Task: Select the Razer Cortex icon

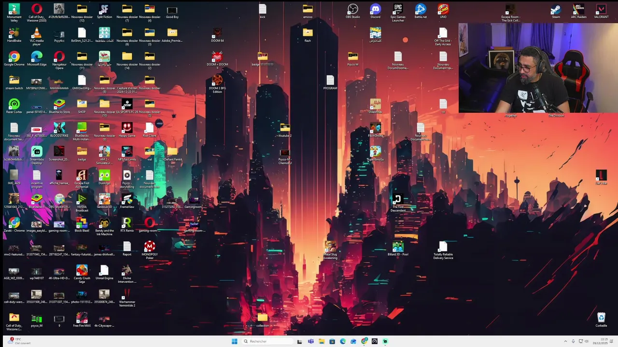Action: 14,106
